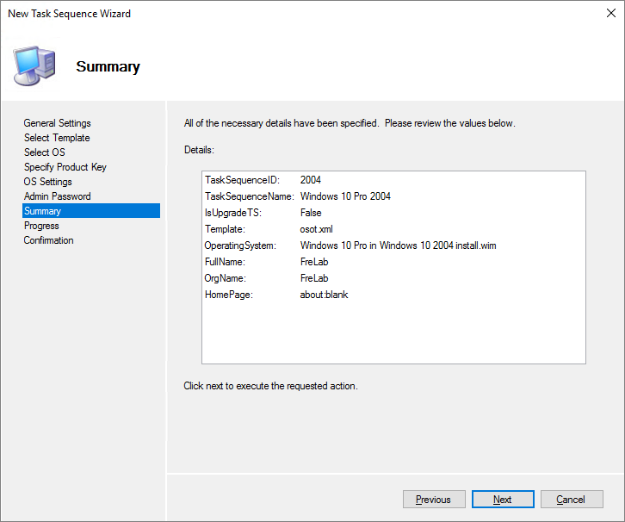Viewport: 625px width, 522px height.
Task: Navigate to the OS Settings step
Action: [x=48, y=182]
